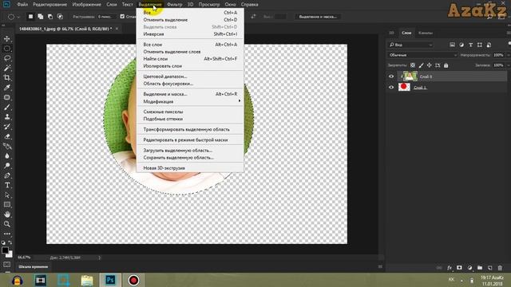Screen dimensions: 511x287
Task: Toggle the Сглаживание anti-alias checkbox
Action: click(x=122, y=17)
